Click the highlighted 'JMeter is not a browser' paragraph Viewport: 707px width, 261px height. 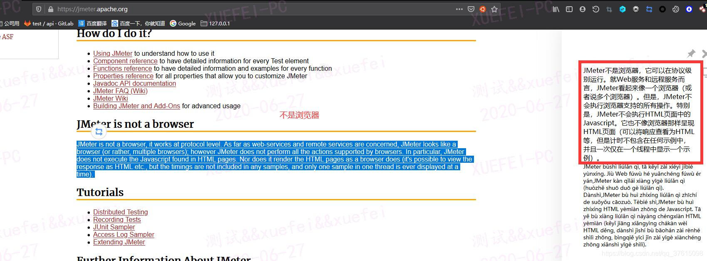274,159
